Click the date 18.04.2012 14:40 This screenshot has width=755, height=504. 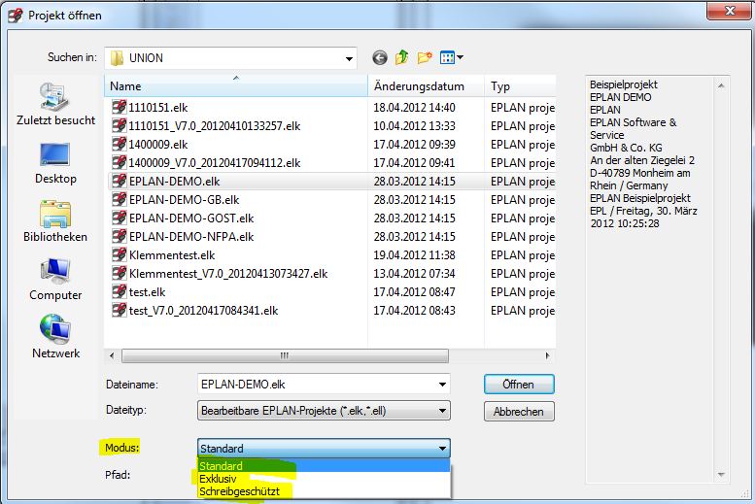414,108
